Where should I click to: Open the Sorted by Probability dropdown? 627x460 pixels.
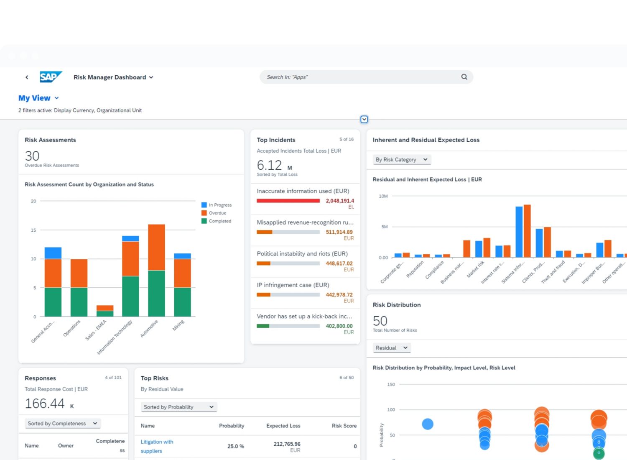point(178,407)
